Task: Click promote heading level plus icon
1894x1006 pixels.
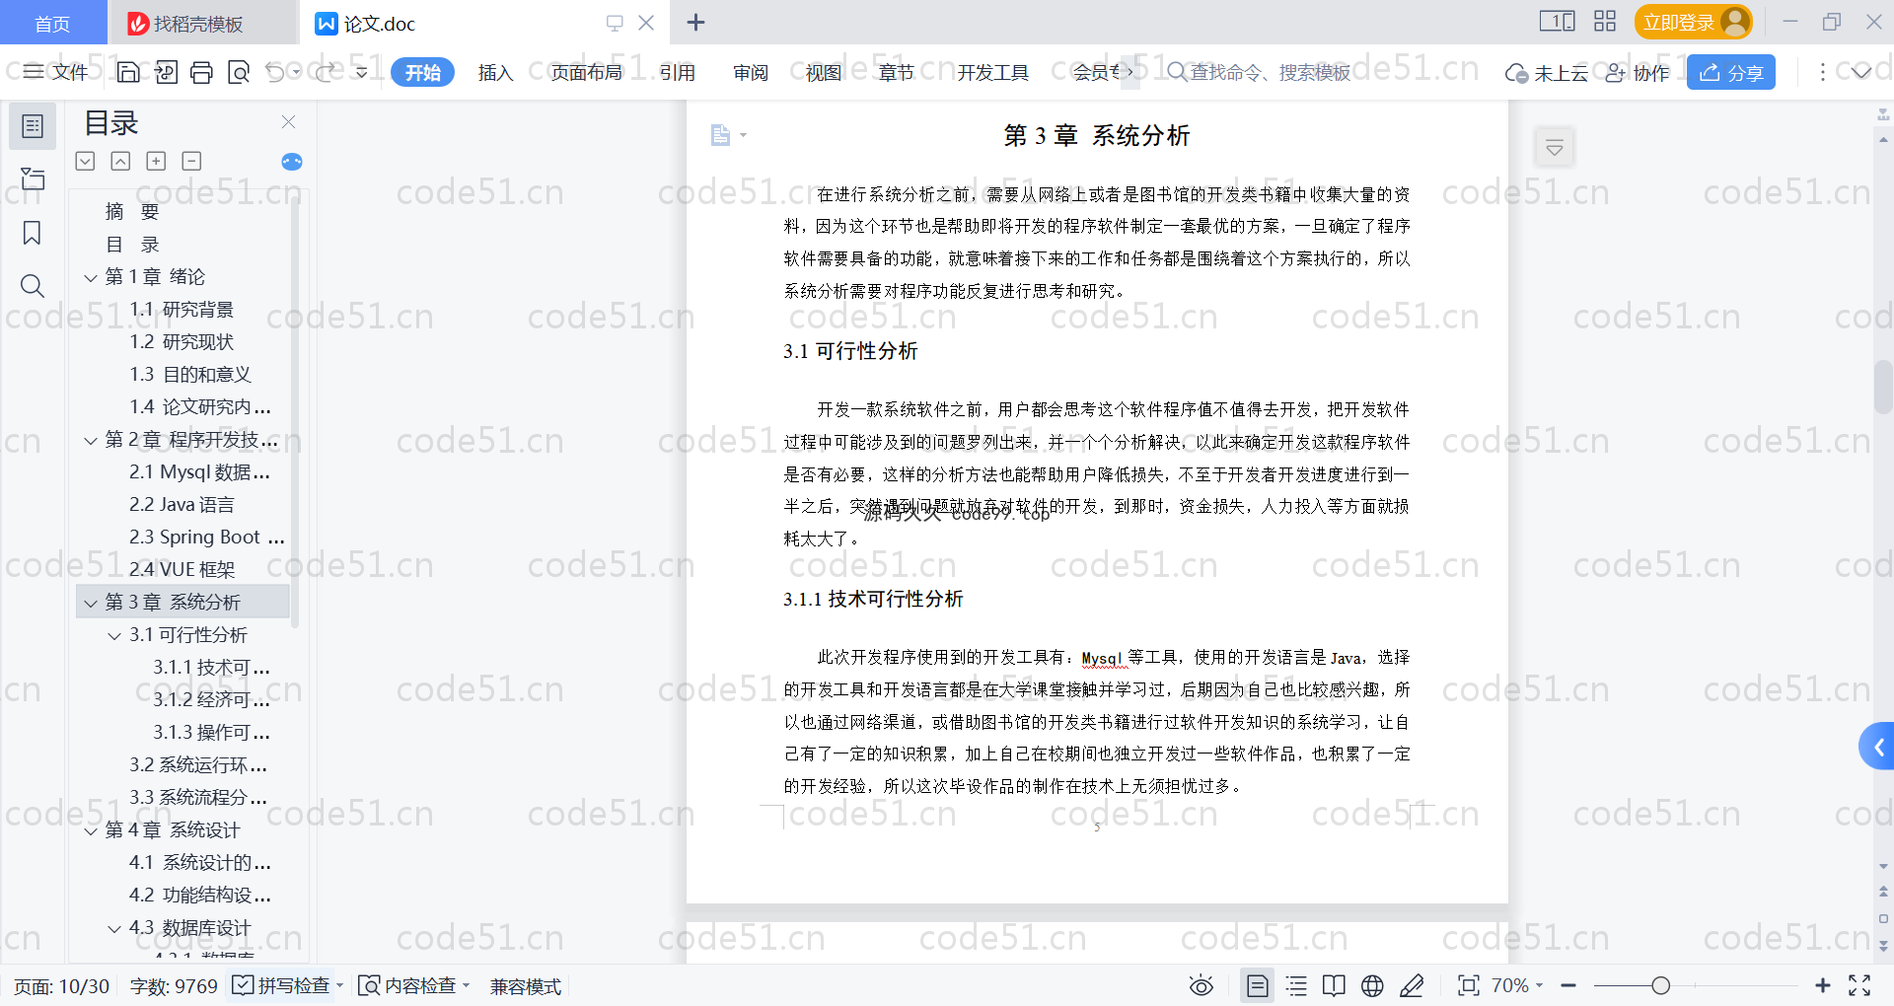Action: pos(156,161)
